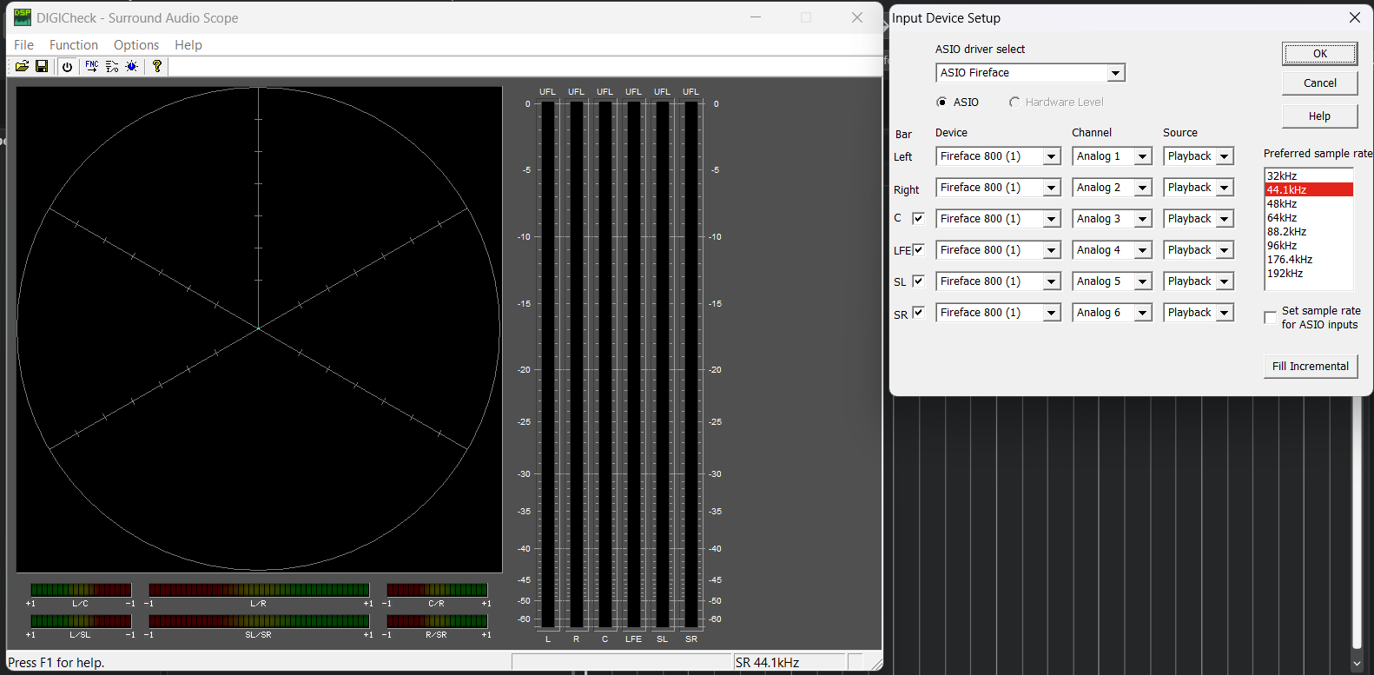The height and width of the screenshot is (675, 1374).
Task: Click the Help button in the dialog
Action: click(1319, 116)
